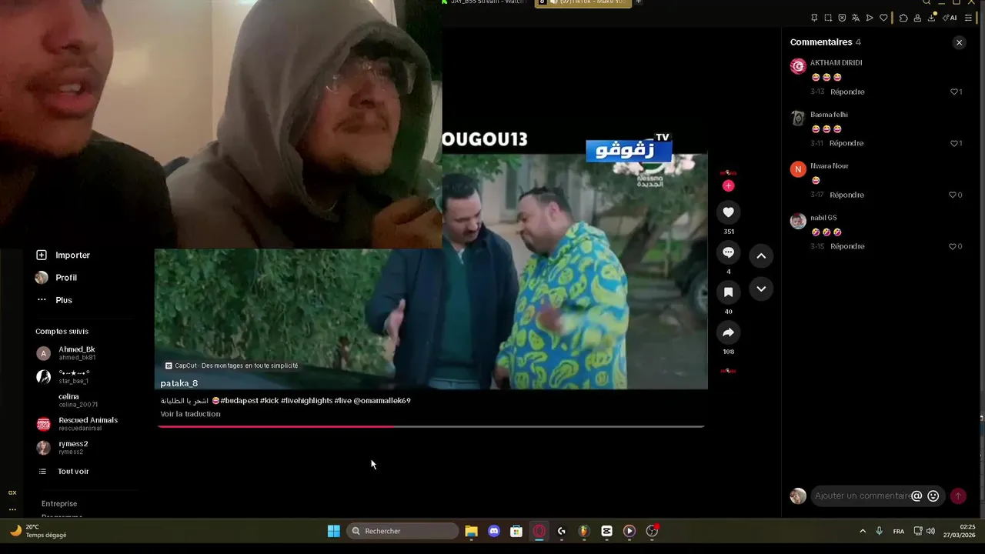
Task: Open Importer in TikTok sidebar
Action: tap(63, 255)
